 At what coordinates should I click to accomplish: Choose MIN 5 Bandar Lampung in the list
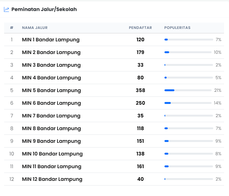click(51, 90)
